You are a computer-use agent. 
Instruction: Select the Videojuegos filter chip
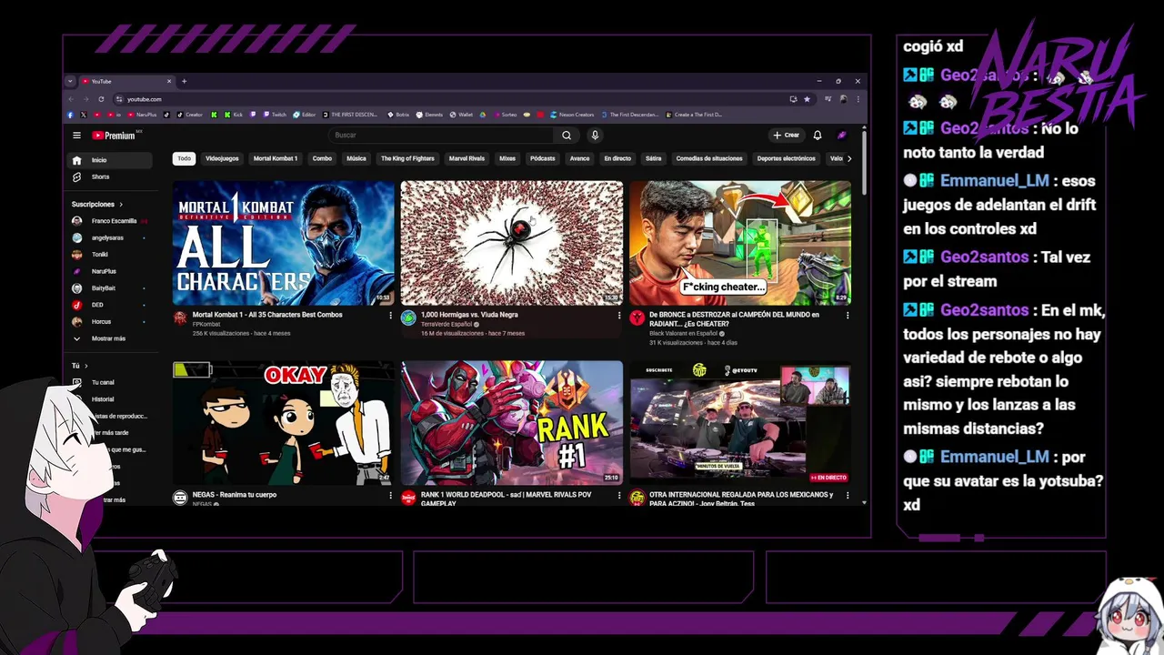point(222,158)
